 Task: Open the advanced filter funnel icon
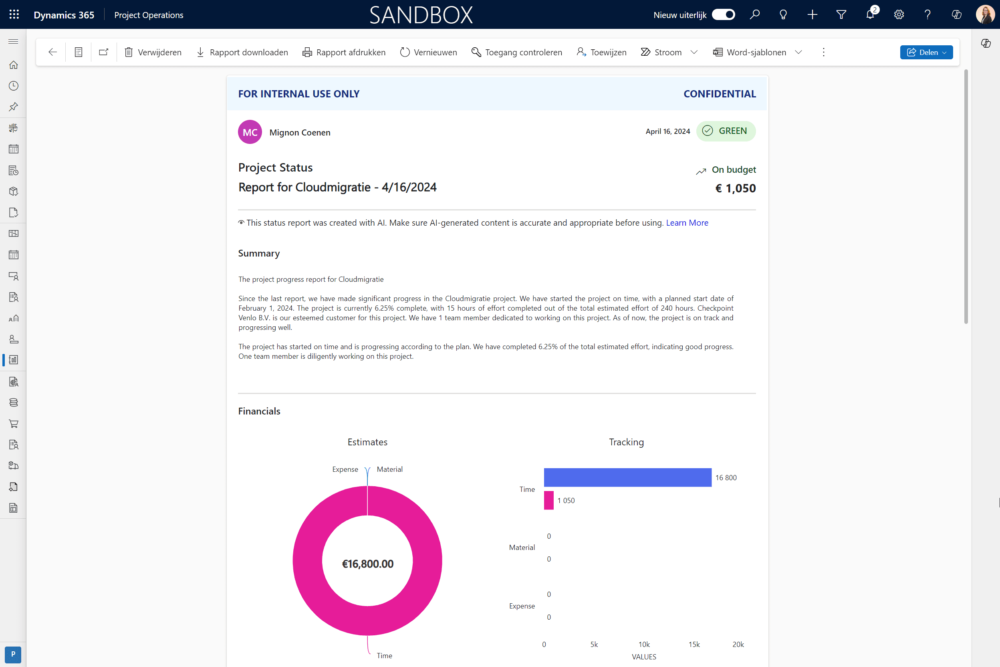tap(841, 15)
